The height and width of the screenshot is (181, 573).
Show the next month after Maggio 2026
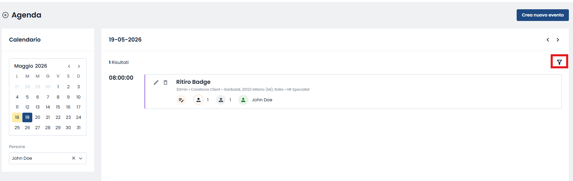[x=79, y=66]
